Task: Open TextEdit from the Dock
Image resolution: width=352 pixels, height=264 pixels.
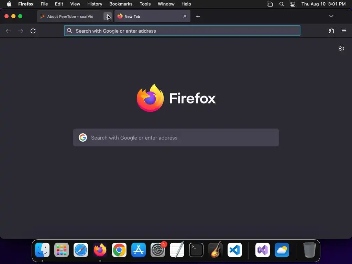Action: [x=177, y=250]
